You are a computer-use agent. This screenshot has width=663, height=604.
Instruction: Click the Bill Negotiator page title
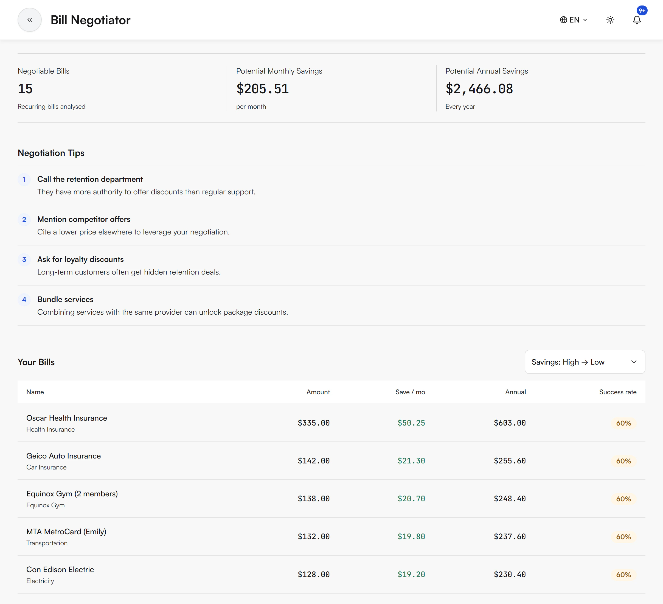coord(91,20)
